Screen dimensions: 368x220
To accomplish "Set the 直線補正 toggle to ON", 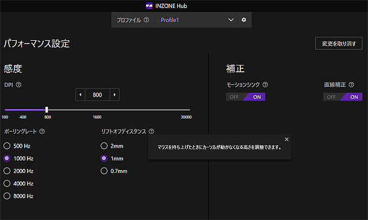I will (354, 97).
